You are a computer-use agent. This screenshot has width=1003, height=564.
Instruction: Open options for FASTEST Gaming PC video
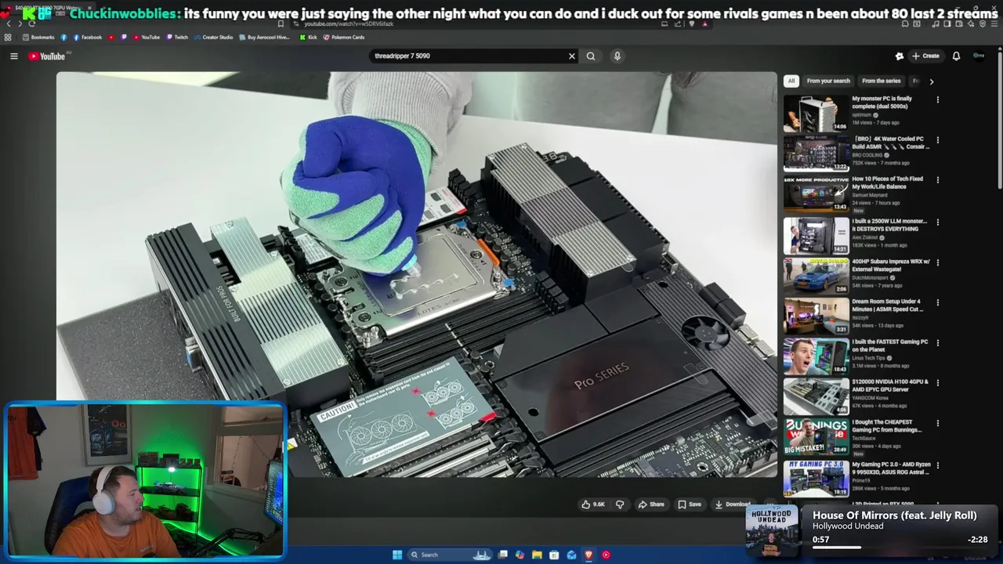(x=937, y=343)
